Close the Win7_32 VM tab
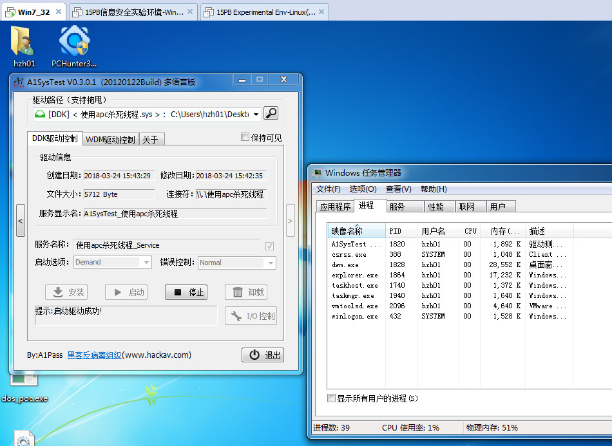Screen dimensions: 612x446 pos(59,12)
